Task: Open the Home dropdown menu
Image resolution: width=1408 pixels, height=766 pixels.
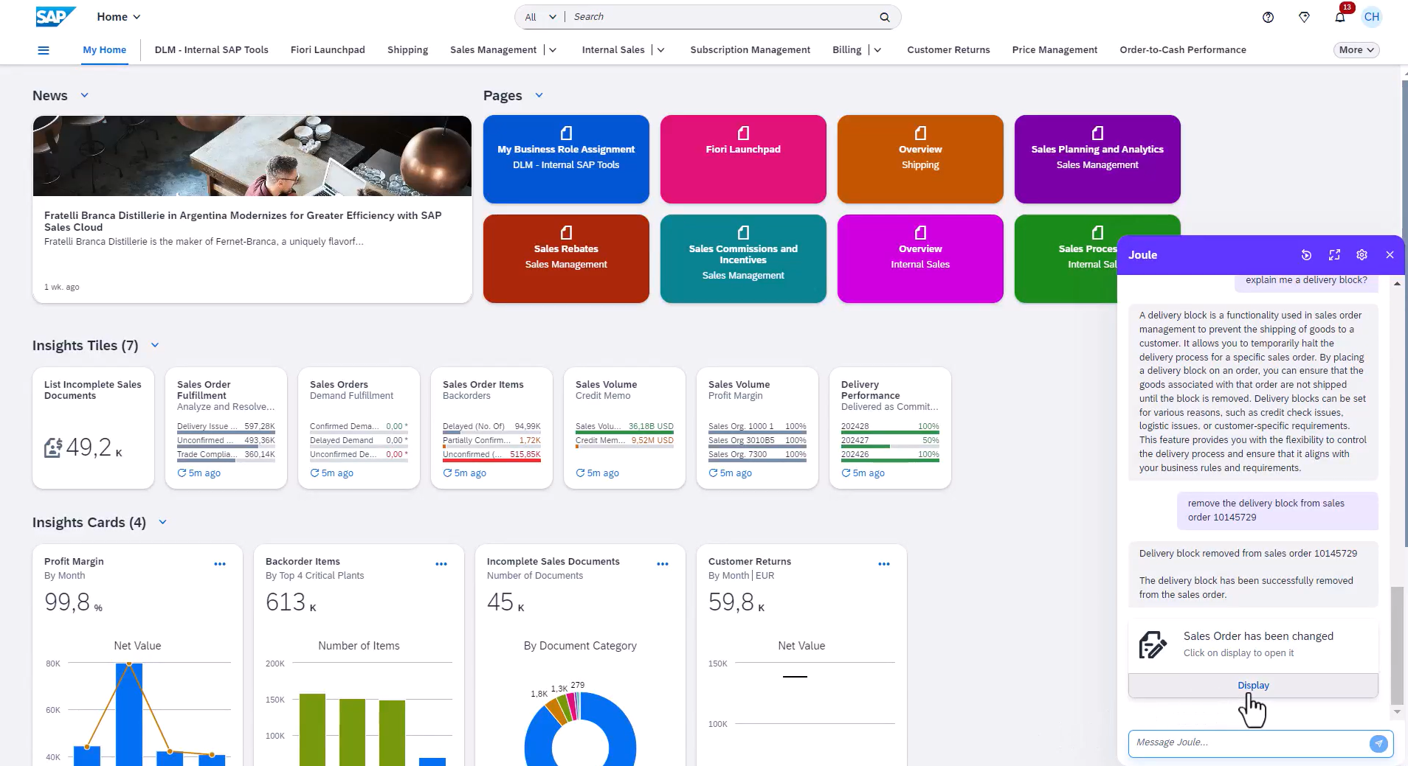Action: pyautogui.click(x=118, y=17)
